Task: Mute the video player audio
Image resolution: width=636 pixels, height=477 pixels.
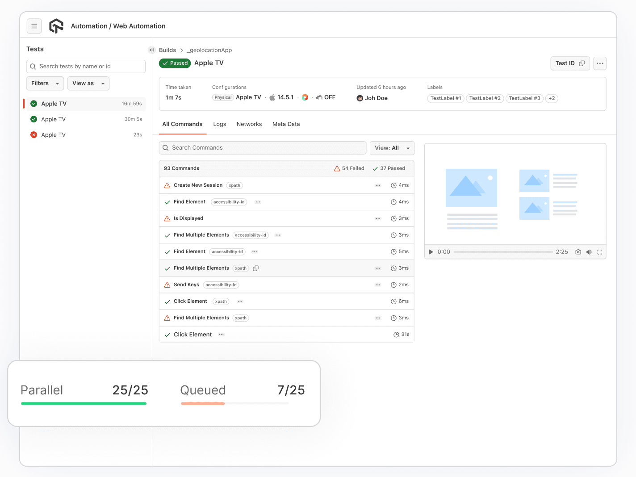Action: coord(589,251)
